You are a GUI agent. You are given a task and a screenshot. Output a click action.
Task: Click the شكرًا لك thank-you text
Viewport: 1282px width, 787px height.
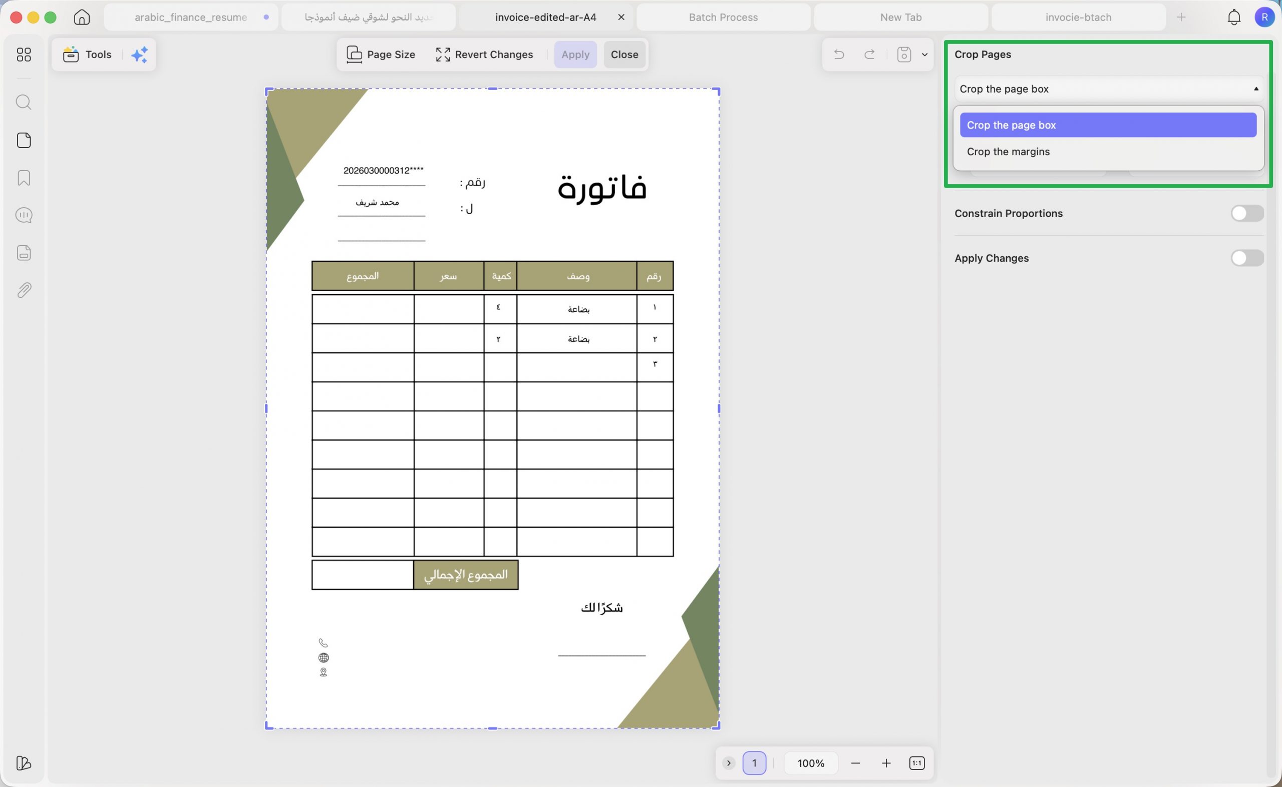click(601, 607)
